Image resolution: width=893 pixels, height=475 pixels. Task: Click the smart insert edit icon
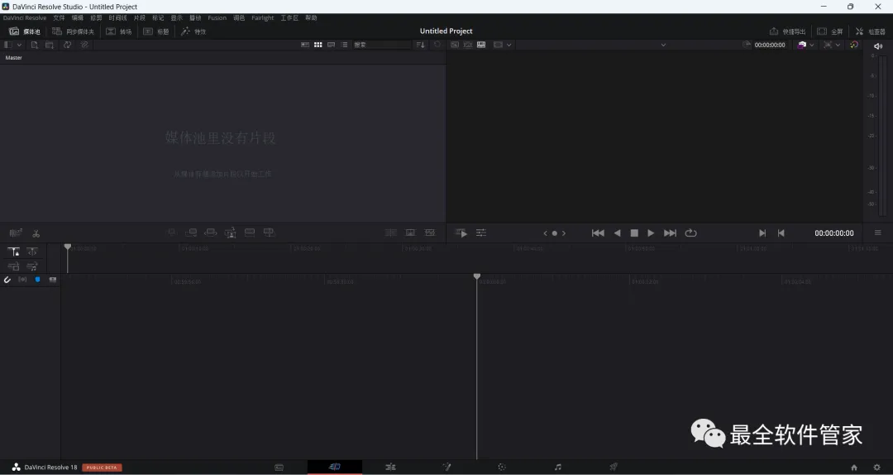[x=171, y=232]
